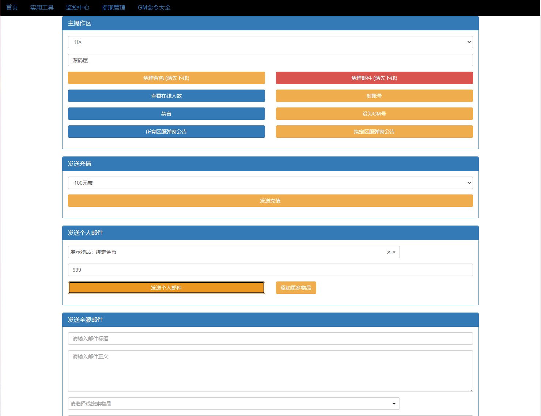541x416 pixels.
Task: Open the 1区 server zone dropdown
Action: click(x=270, y=42)
